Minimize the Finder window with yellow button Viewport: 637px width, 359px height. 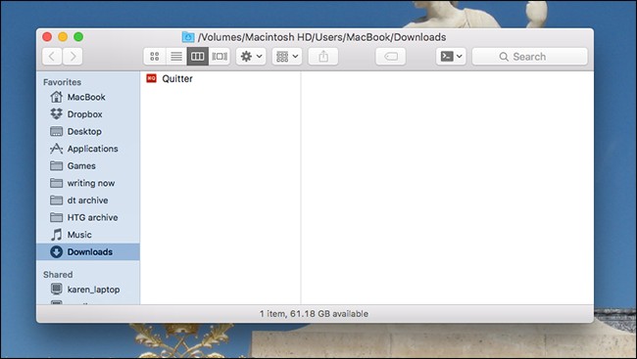pos(63,37)
